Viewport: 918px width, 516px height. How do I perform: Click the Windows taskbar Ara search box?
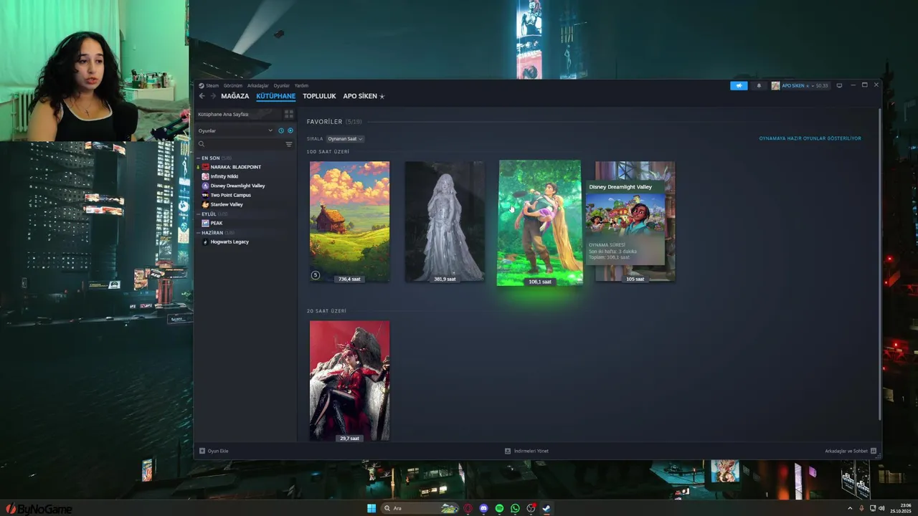click(x=420, y=508)
